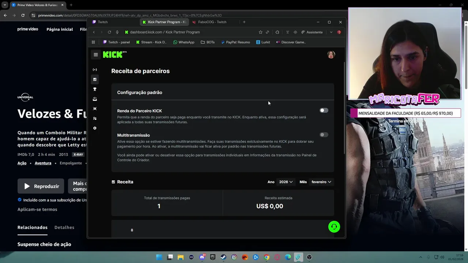Click the Assistente button
This screenshot has height=263, width=468.
[312, 32]
